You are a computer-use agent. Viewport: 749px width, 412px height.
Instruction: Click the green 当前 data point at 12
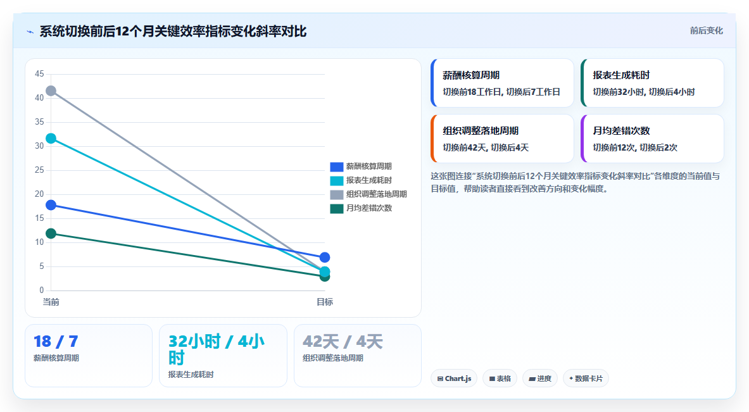pyautogui.click(x=51, y=234)
